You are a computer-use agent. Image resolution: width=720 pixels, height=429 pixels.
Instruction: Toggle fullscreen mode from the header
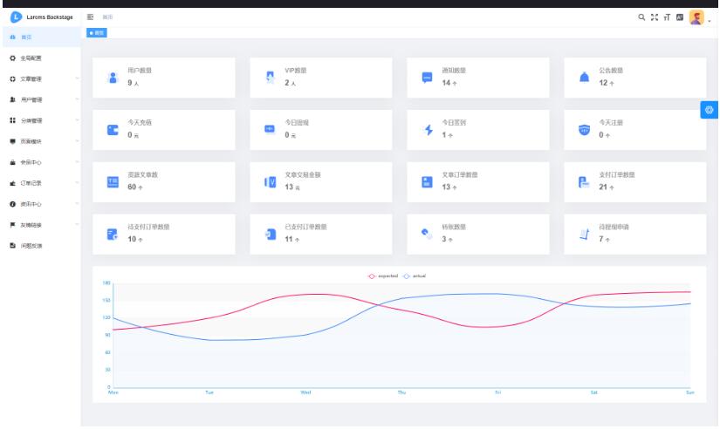pyautogui.click(x=655, y=17)
